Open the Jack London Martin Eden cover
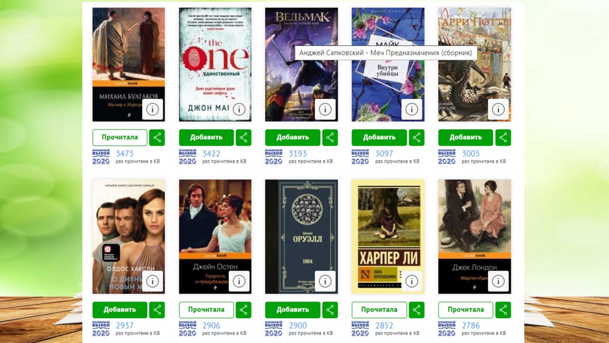Viewport: 609px width, 343px height. coord(474,236)
